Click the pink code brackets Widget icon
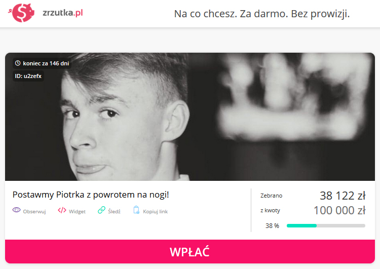The height and width of the screenshot is (269, 380). click(62, 210)
